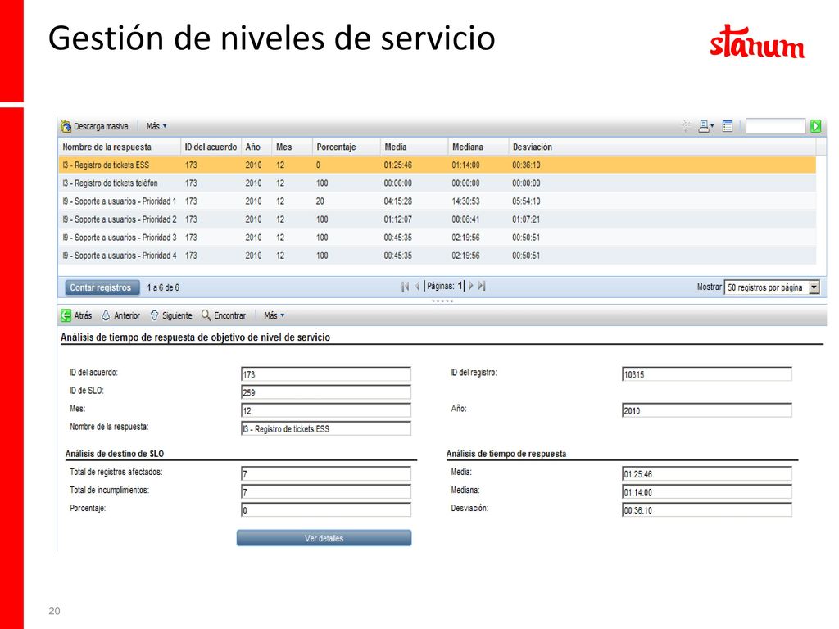Click Media value 04:15:28 in Prioridad 1 row

point(397,201)
